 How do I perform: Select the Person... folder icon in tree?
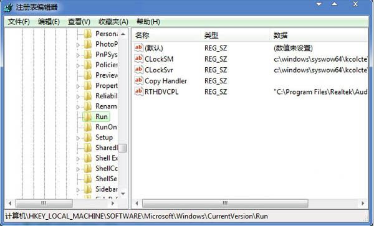(x=88, y=34)
